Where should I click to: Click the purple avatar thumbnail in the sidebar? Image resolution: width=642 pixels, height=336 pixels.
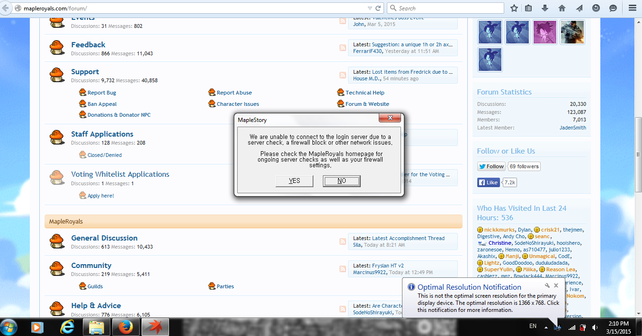(x=545, y=32)
